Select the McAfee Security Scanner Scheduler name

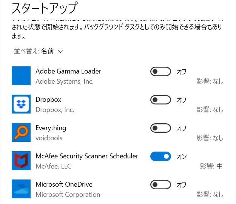pos(87,156)
